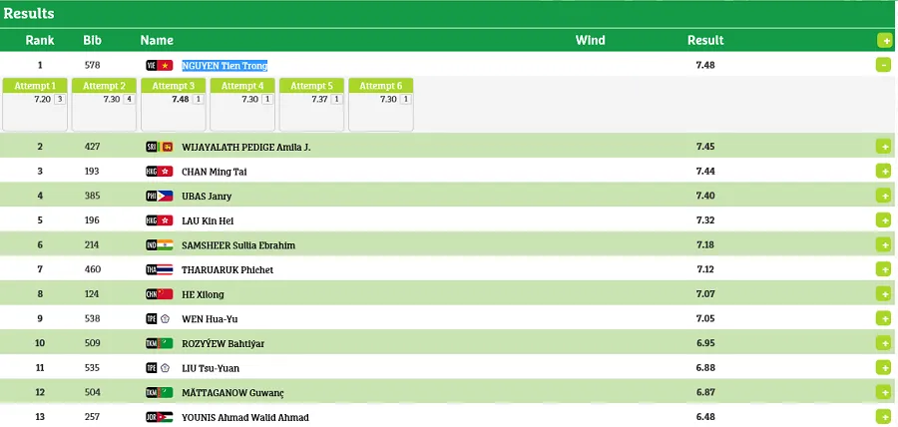Expand attempts for CHAN Ming Tai

pyautogui.click(x=883, y=172)
